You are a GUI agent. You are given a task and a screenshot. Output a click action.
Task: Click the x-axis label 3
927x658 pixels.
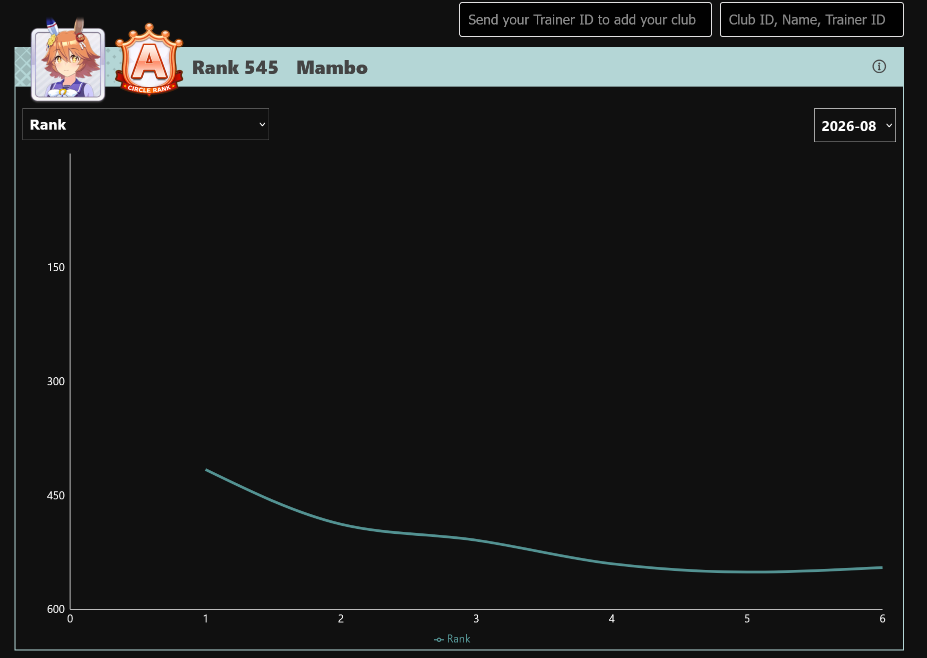(476, 619)
